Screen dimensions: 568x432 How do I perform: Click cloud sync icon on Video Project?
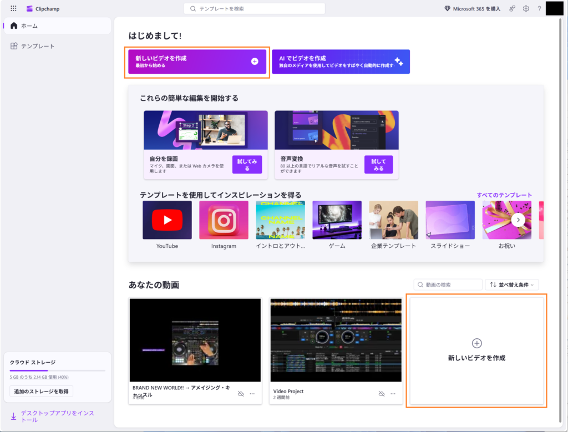pyautogui.click(x=382, y=394)
